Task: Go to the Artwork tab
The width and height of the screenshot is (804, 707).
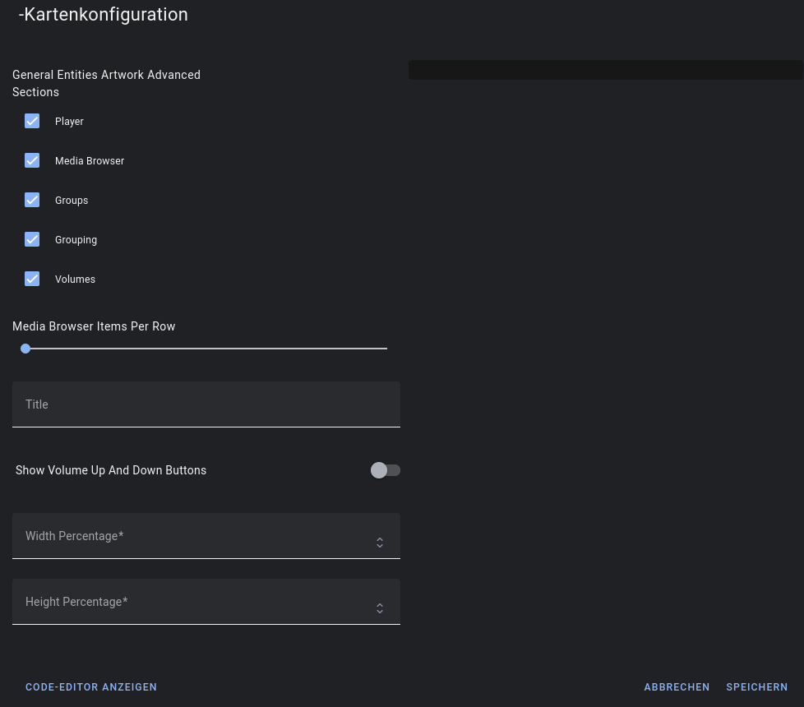Action: click(122, 75)
